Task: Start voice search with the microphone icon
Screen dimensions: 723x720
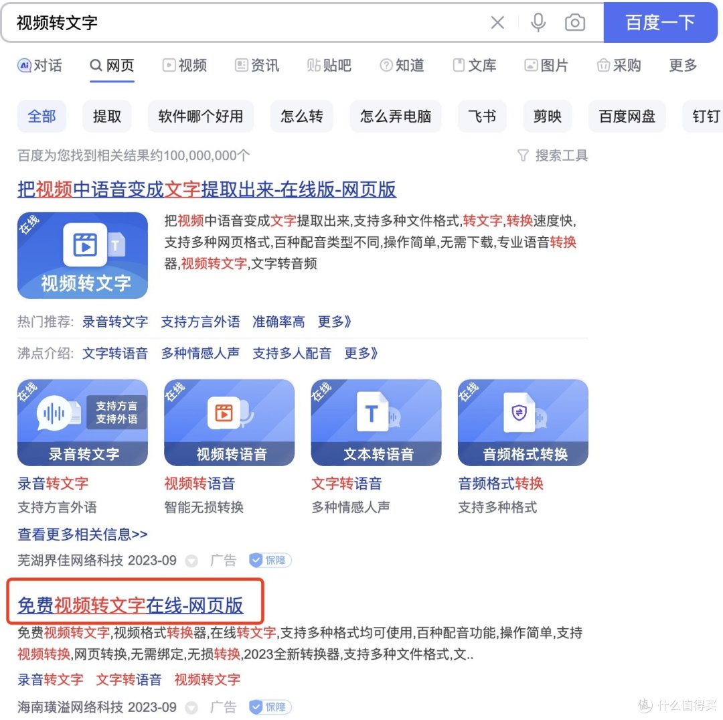Action: point(538,22)
